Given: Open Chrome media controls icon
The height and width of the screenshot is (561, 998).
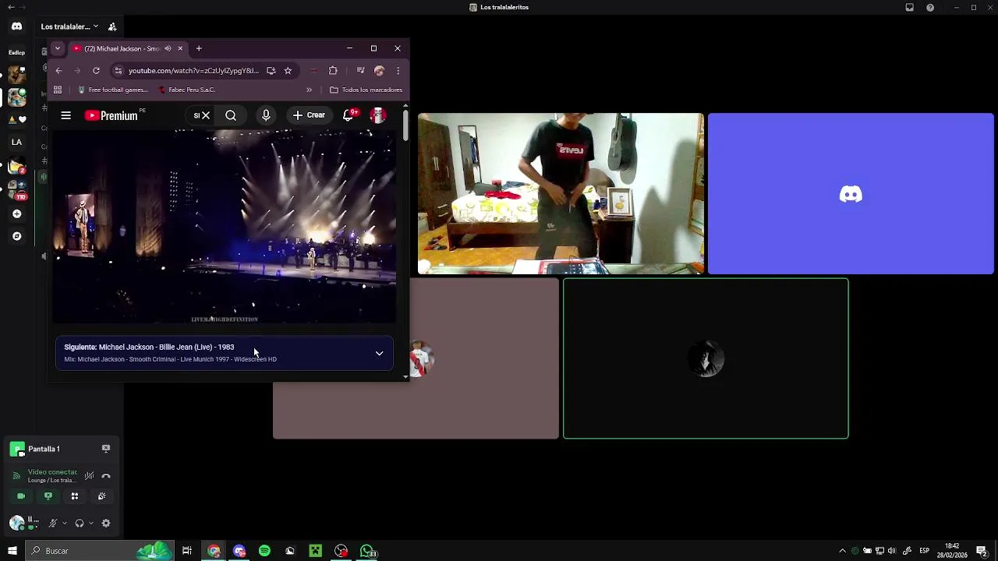Looking at the screenshot, I should (x=360, y=71).
